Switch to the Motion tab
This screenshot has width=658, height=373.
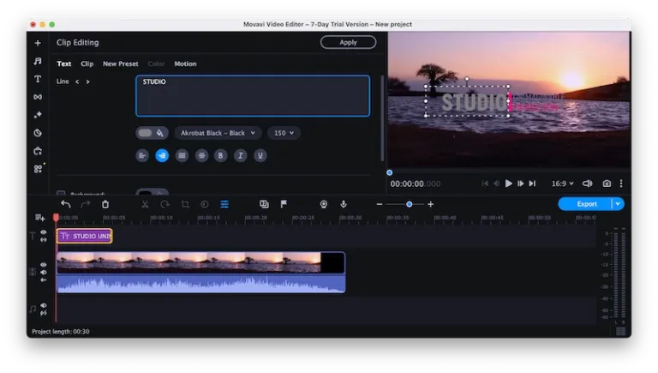185,64
